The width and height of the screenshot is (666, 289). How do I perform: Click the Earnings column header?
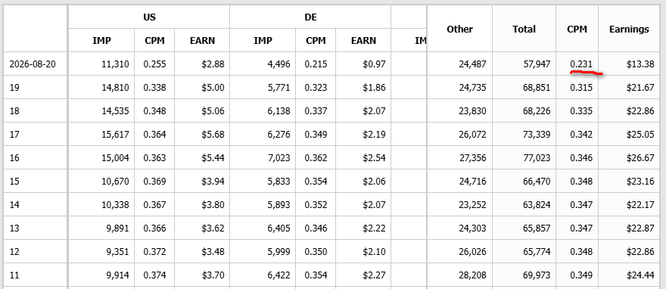pyautogui.click(x=629, y=29)
